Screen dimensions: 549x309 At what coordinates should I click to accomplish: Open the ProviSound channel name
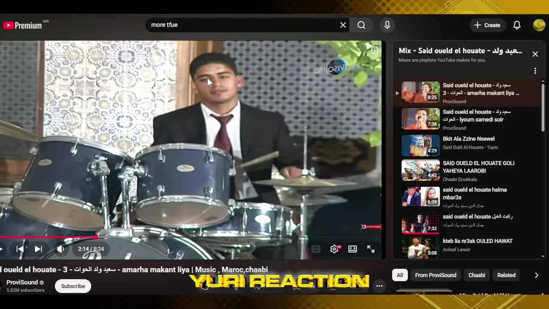click(x=22, y=282)
